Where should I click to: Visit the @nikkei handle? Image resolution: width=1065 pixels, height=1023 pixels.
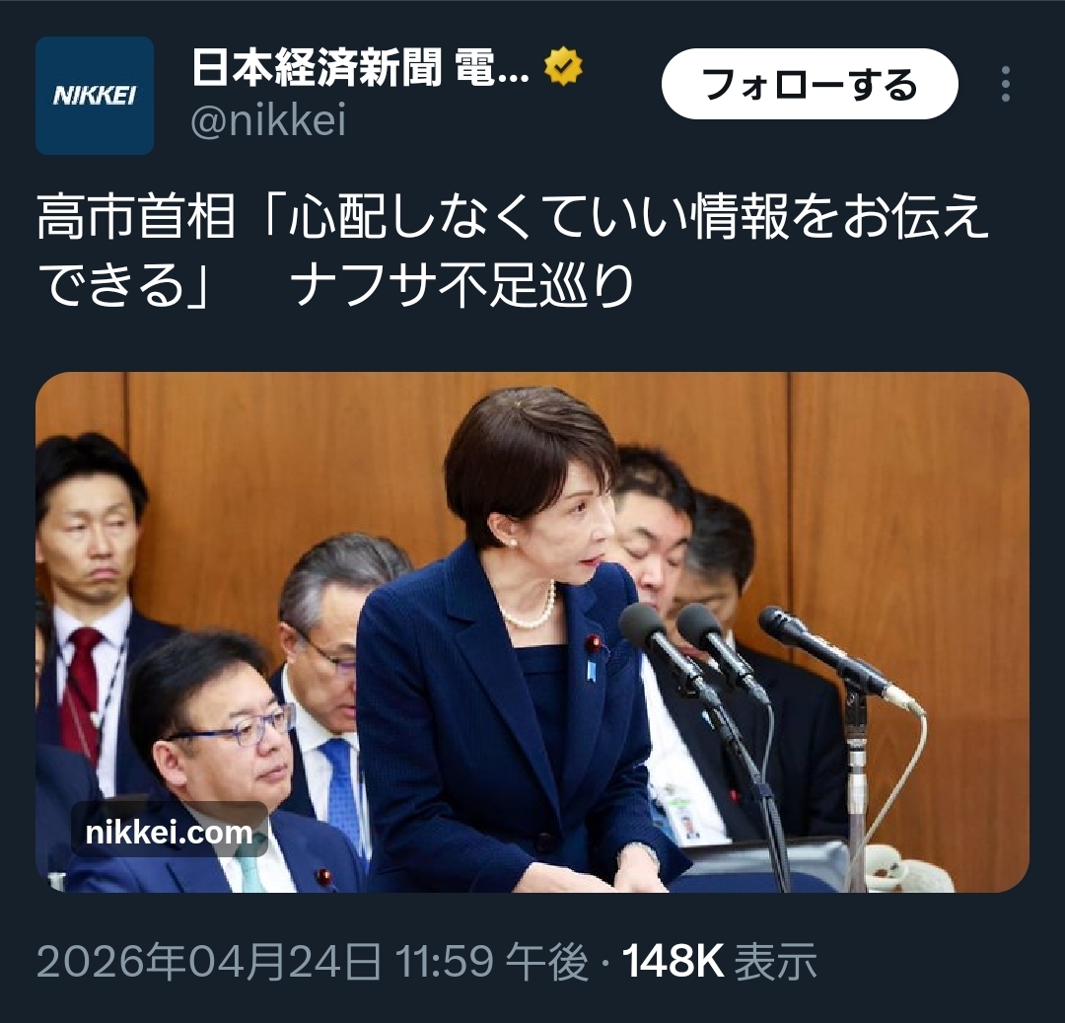pyautogui.click(x=268, y=120)
